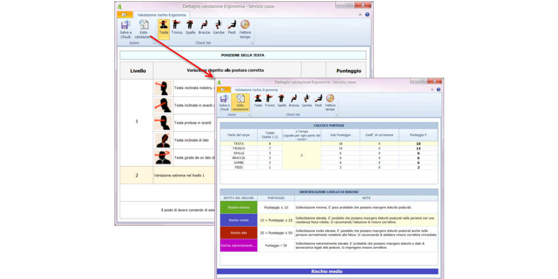Select the Valutazione rischio Ergonomia tab in the back window

click(x=161, y=14)
